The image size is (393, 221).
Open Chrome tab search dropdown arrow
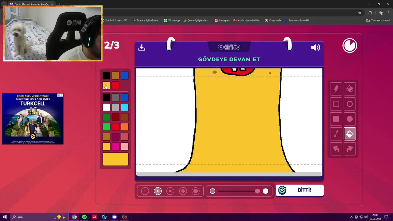[x=4, y=4]
